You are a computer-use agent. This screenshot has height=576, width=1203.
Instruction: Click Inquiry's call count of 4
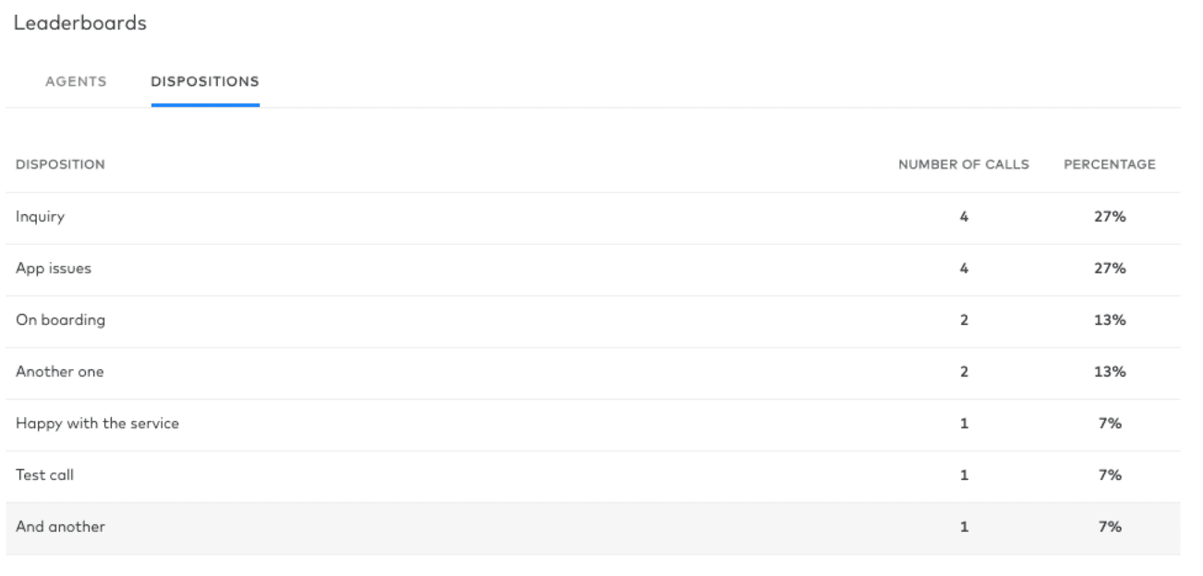click(x=965, y=216)
